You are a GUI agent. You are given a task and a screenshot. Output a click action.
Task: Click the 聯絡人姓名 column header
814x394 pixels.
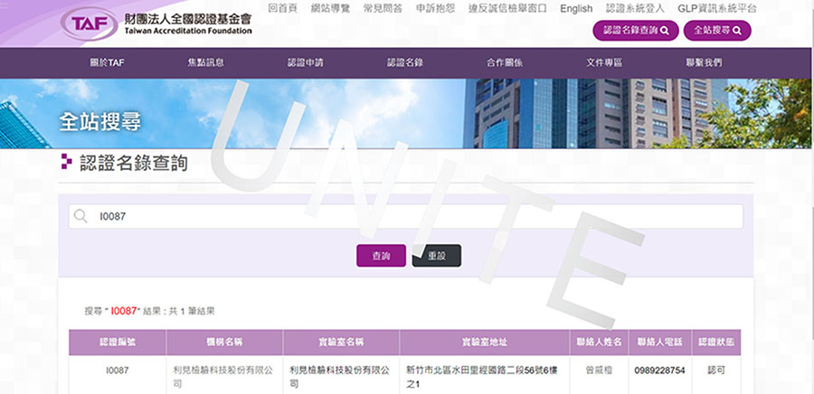(x=599, y=342)
